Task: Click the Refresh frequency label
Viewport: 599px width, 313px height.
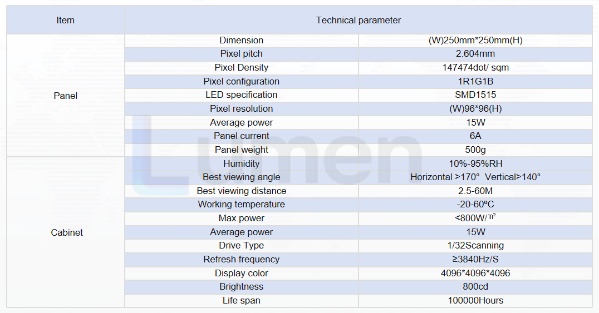Action: (x=242, y=259)
